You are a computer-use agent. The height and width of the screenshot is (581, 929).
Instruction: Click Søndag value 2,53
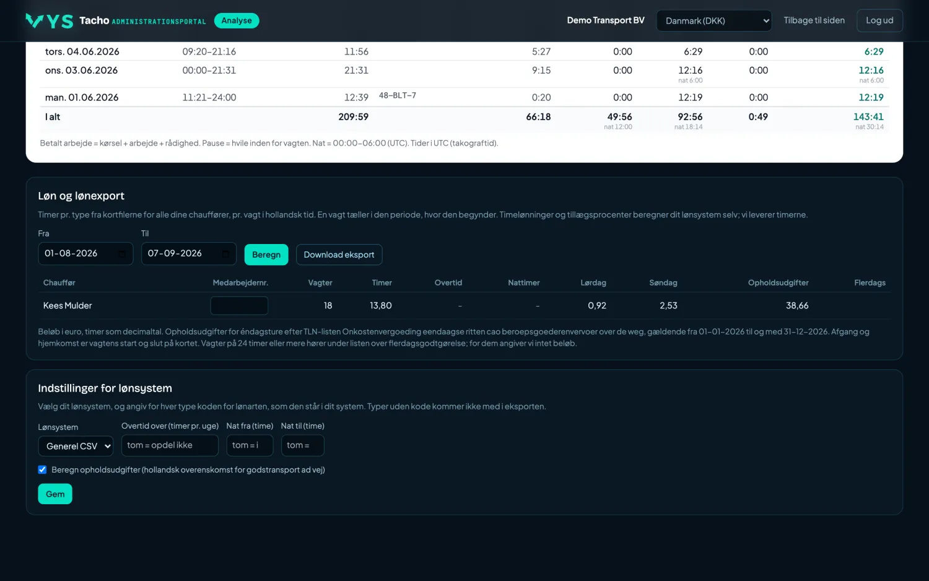pos(668,305)
